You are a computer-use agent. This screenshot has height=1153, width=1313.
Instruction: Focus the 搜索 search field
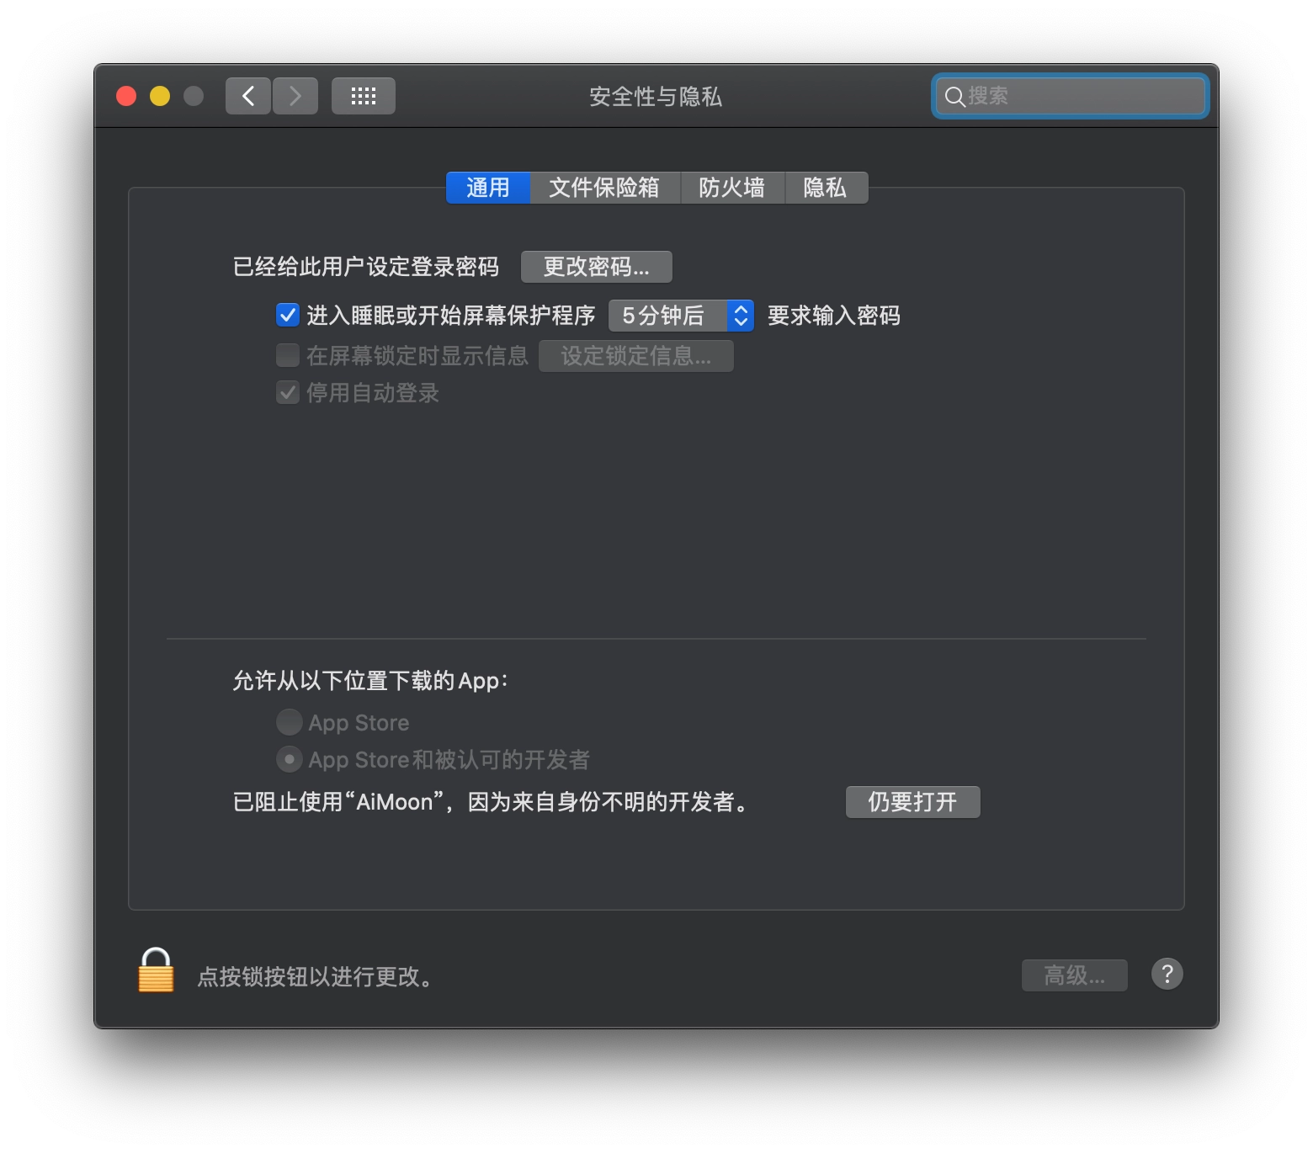tap(1071, 96)
